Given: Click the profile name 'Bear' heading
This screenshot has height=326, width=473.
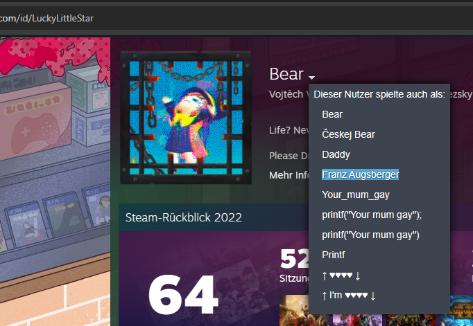Looking at the screenshot, I should click(286, 74).
